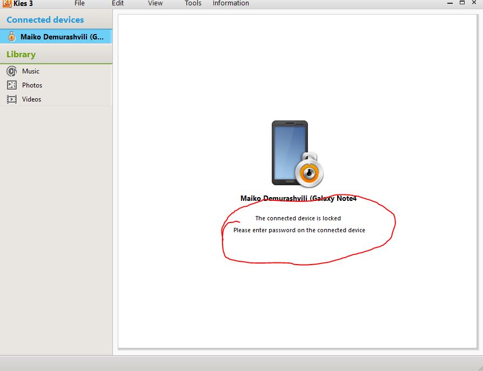The image size is (483, 371).
Task: Open the Edit menu
Action: tap(118, 3)
